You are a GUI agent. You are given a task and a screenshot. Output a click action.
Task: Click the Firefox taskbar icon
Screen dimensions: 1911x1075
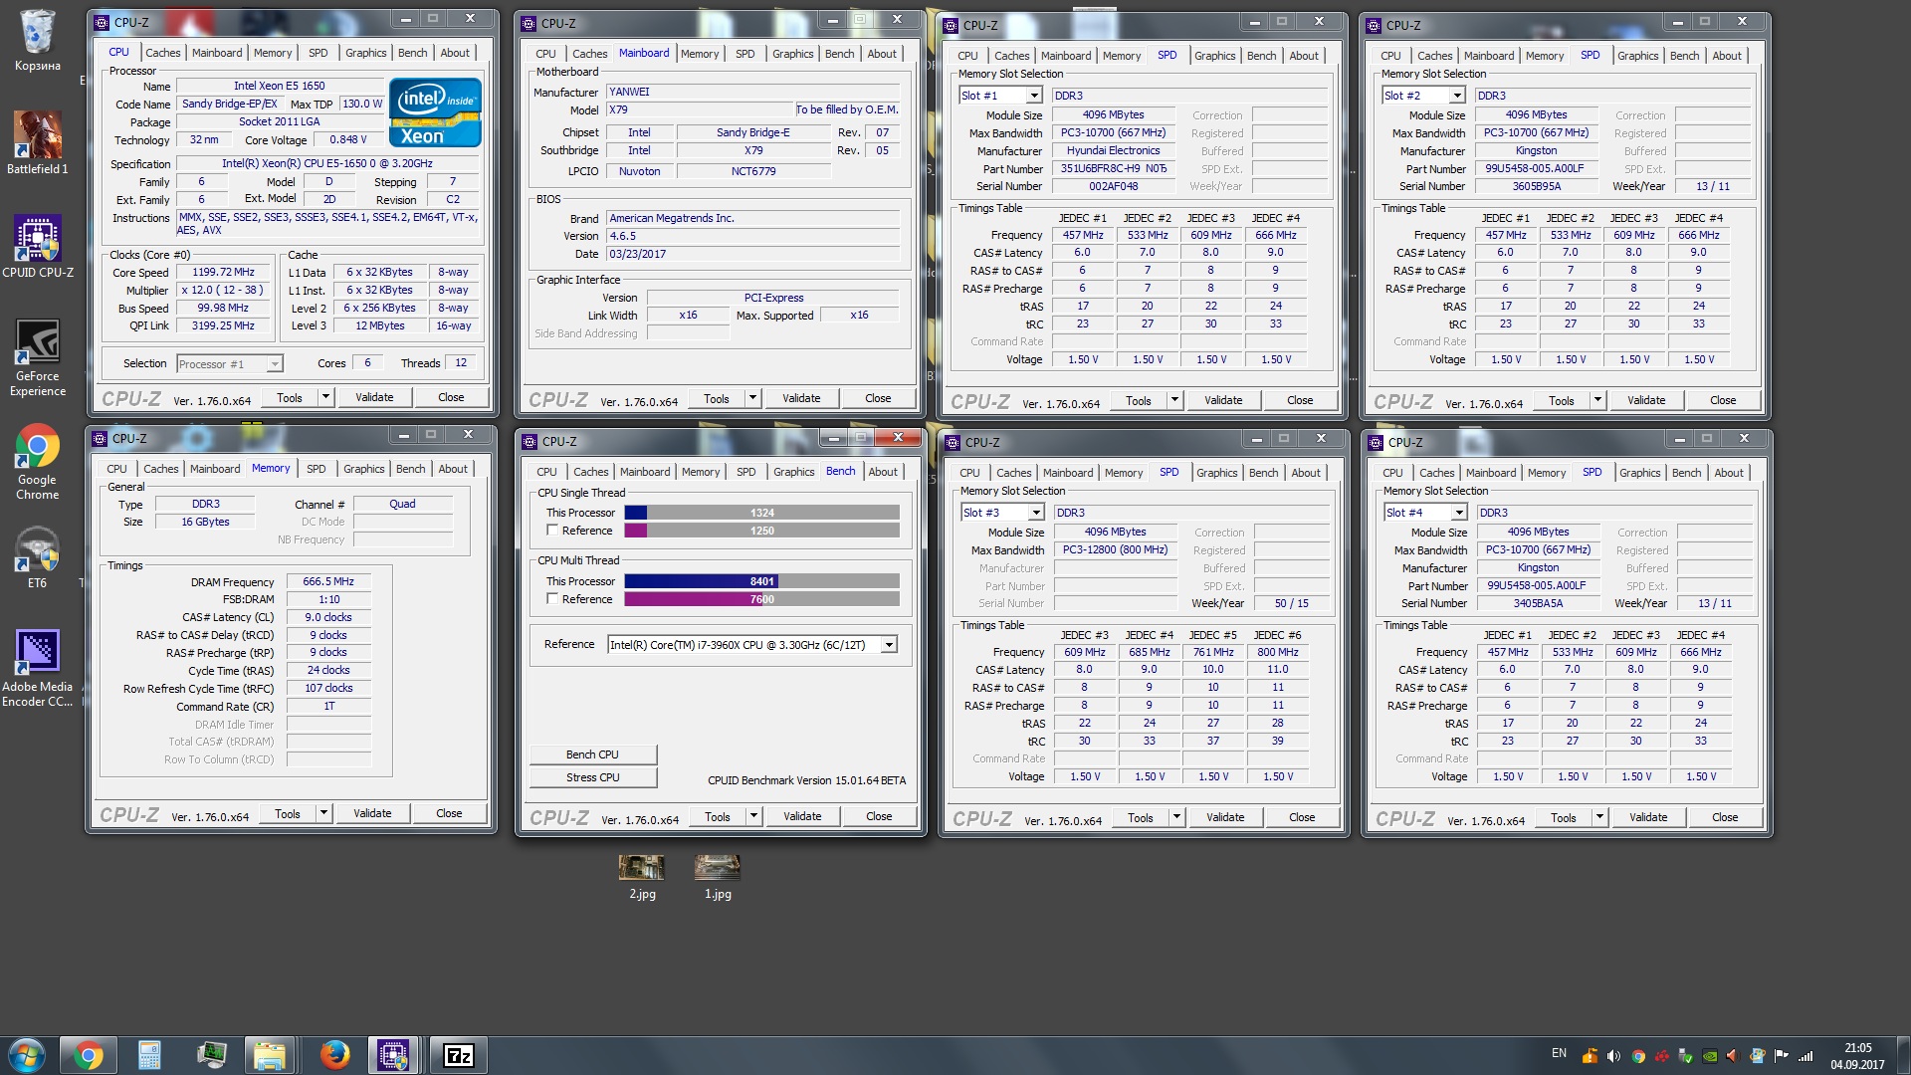334,1054
